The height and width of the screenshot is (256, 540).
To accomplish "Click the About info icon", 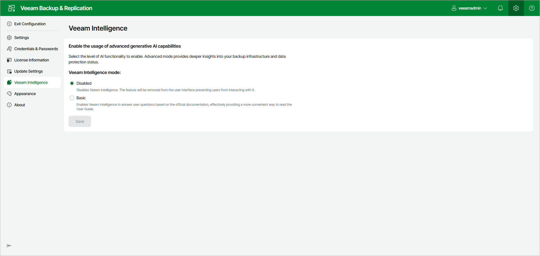I will (9, 105).
